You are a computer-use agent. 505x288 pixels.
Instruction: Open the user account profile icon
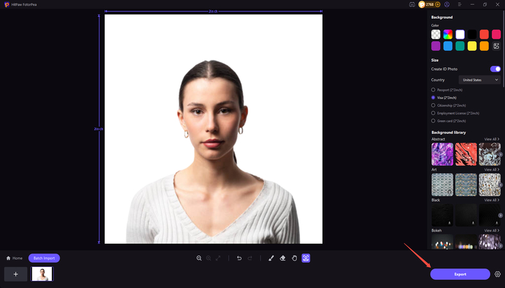(x=447, y=4)
